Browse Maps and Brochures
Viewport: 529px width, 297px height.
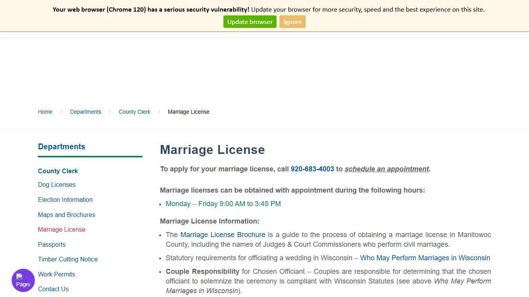coord(66,215)
